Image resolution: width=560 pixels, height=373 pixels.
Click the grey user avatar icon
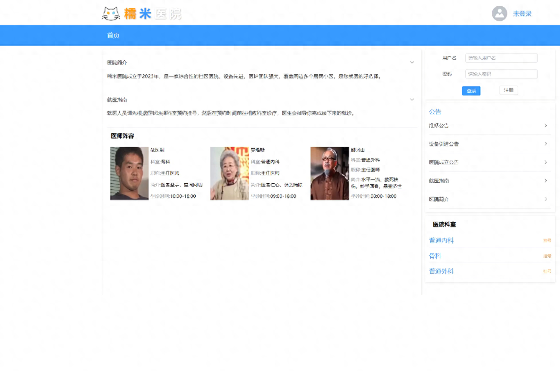tap(499, 13)
